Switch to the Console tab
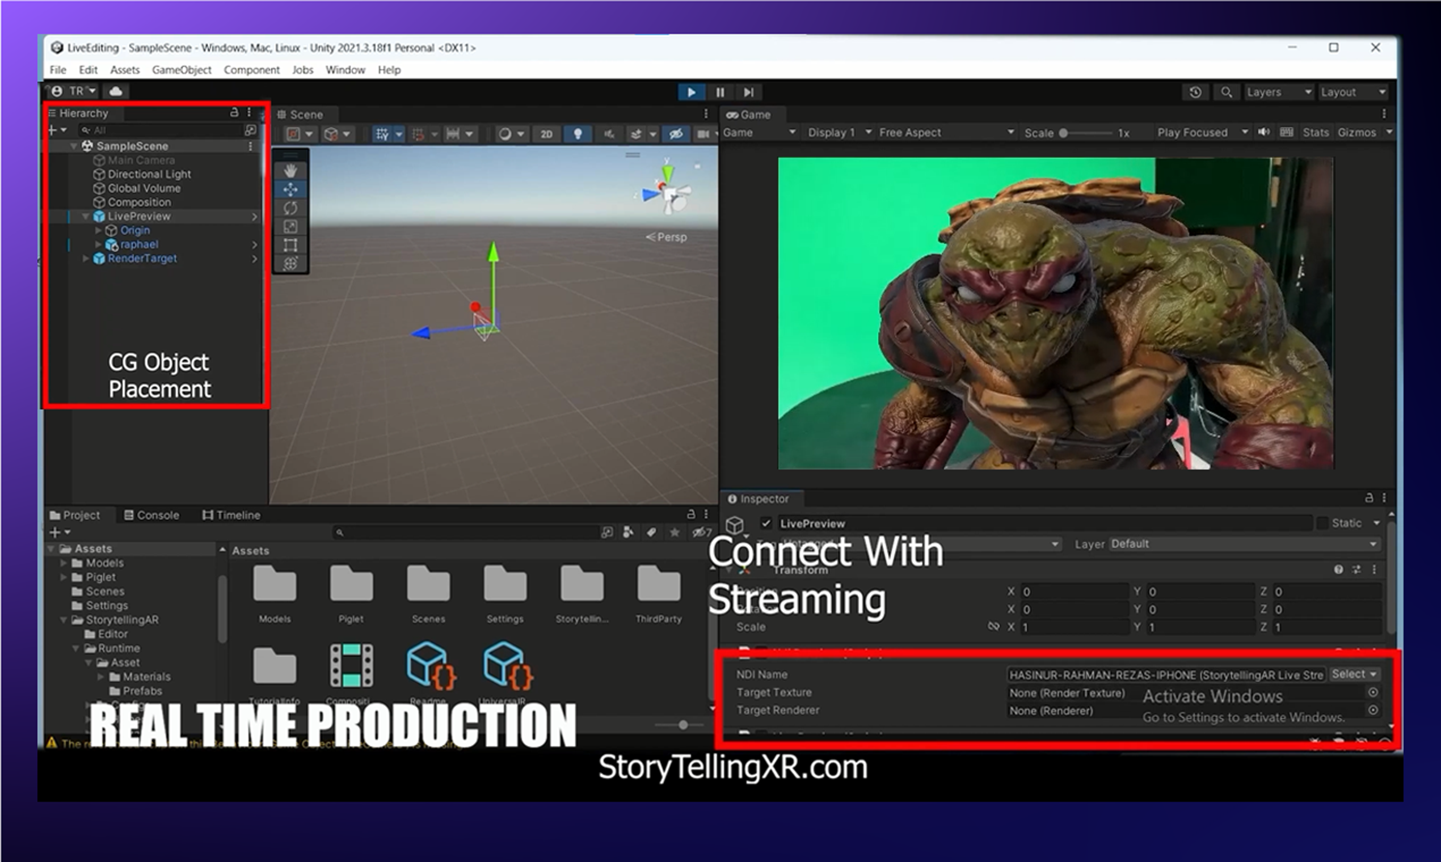This screenshot has width=1441, height=862. click(151, 515)
